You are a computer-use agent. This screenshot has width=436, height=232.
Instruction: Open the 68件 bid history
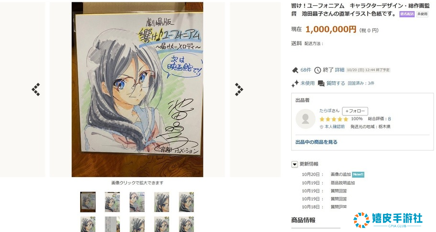[306, 70]
